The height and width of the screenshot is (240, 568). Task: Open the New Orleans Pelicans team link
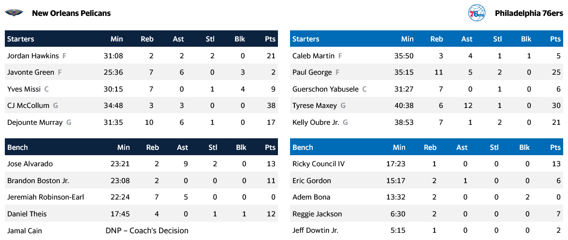click(x=71, y=13)
